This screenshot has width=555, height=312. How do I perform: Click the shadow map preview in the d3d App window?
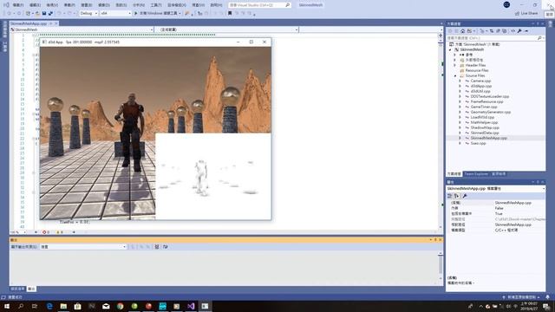(213, 176)
